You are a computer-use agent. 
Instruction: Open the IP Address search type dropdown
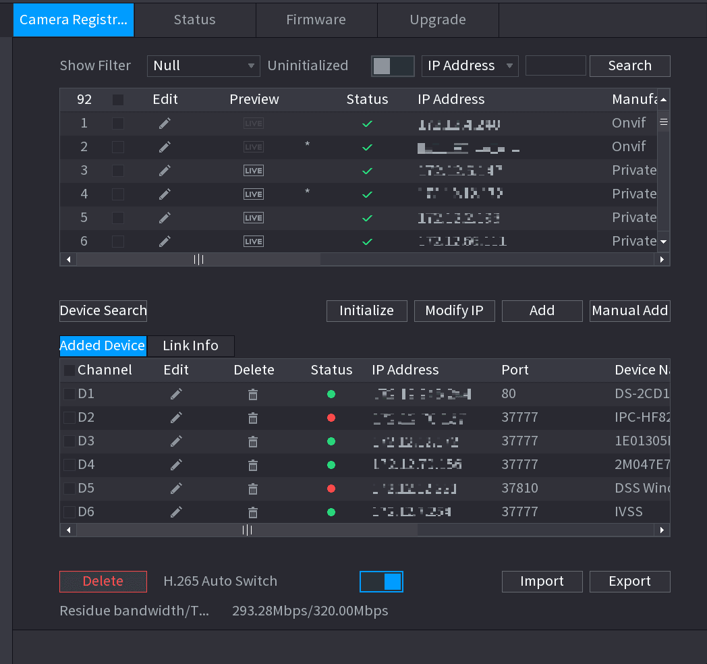(470, 66)
